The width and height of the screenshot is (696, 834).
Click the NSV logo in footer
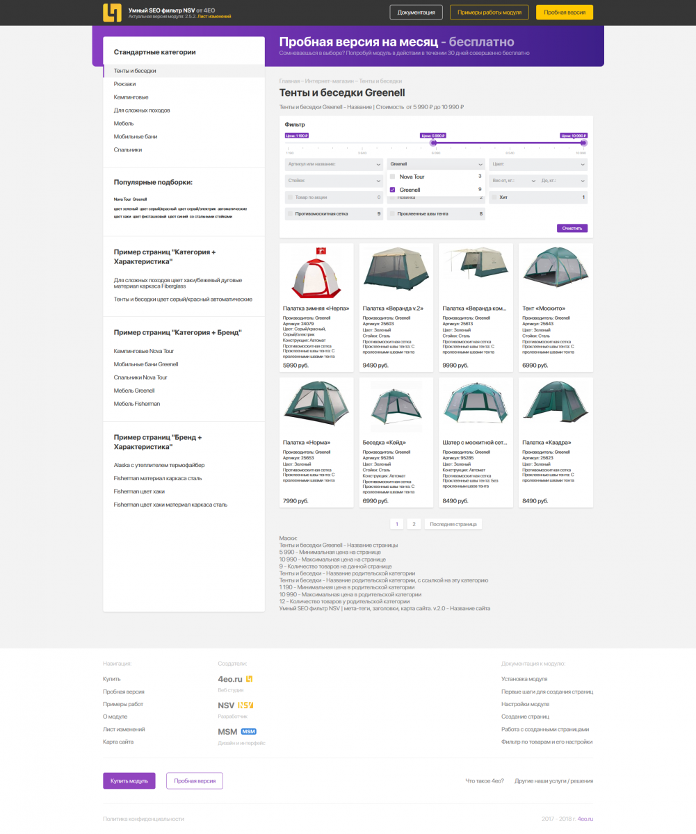pos(246,705)
